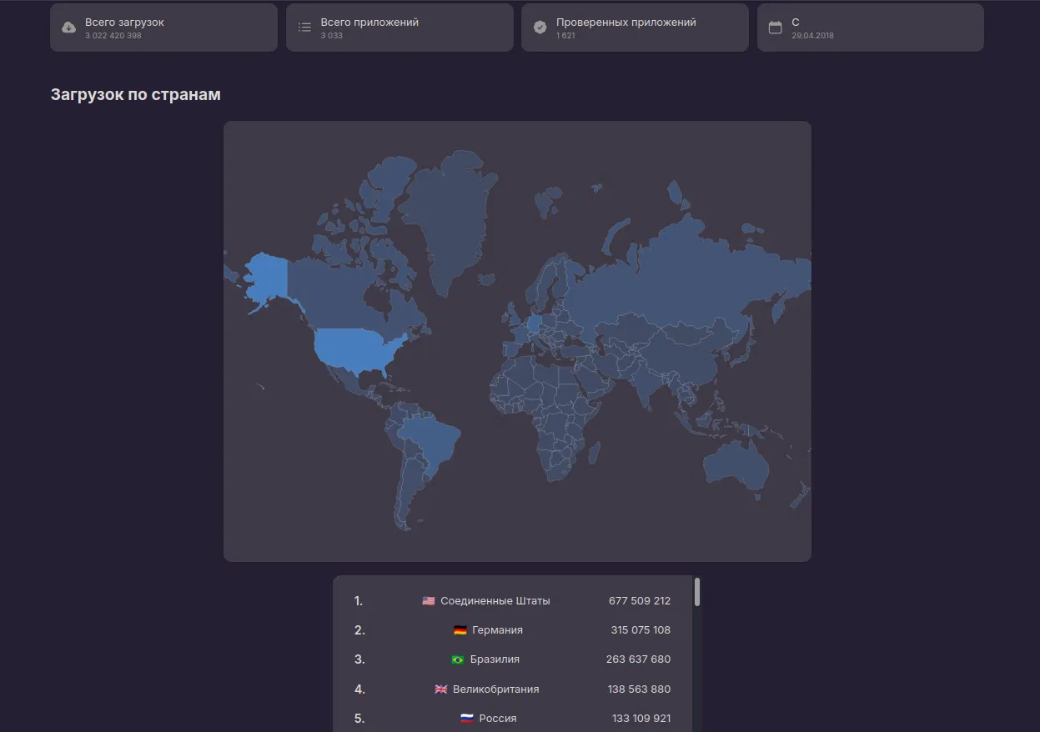Select the Соединенные Штаты row label
Screen dimensions: 1040x732
[495, 600]
